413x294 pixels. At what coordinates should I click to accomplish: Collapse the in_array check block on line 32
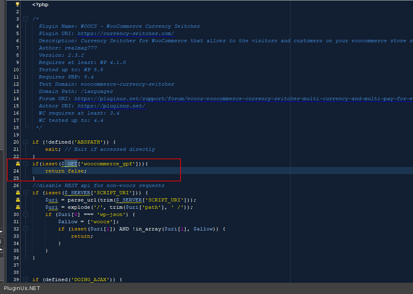[x=25, y=229]
